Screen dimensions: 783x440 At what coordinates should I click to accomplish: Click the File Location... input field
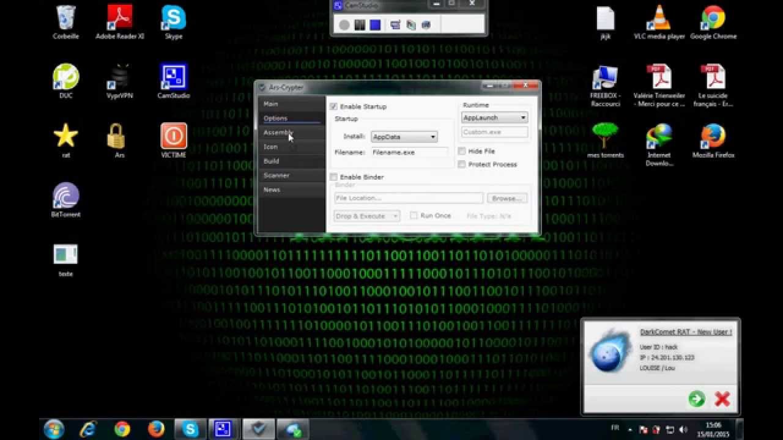(409, 198)
